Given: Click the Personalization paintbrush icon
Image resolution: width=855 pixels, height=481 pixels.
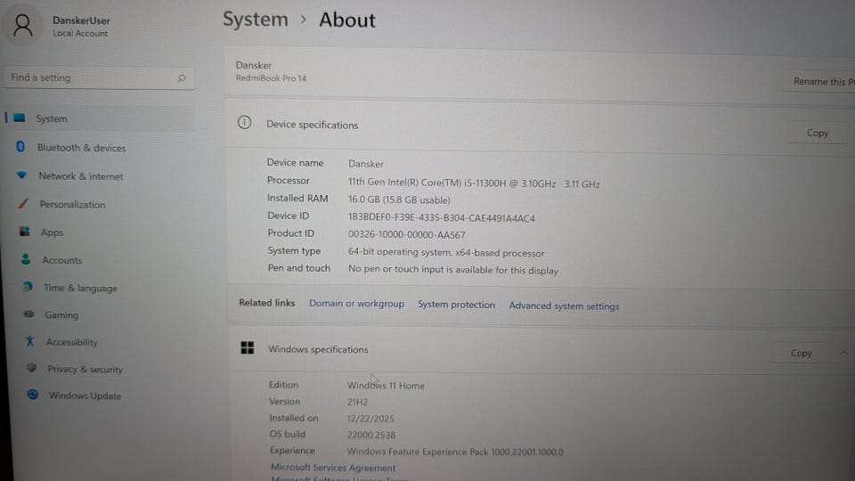Looking at the screenshot, I should pos(23,203).
